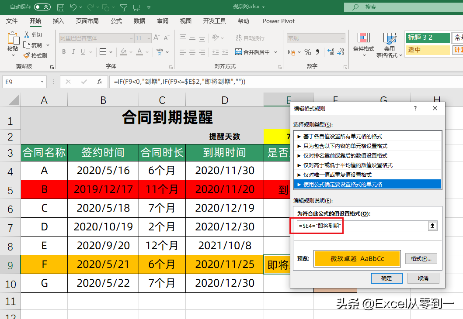Switch to the 插入 tab
The image size is (463, 319).
[58, 21]
